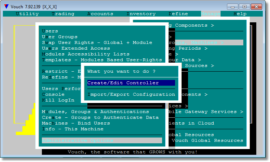This screenshot has width=270, height=162.
Task: Select User Groups entry
Action: pos(60,37)
